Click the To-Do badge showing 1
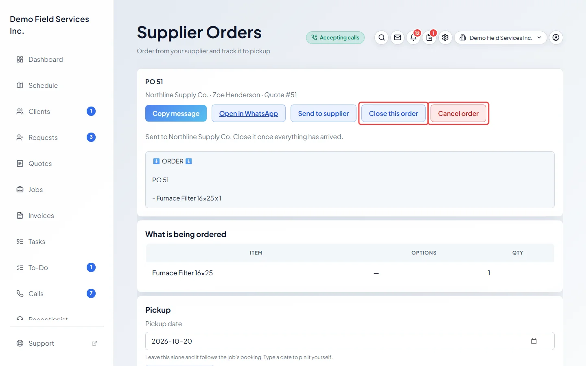This screenshot has width=586, height=366. tap(91, 267)
